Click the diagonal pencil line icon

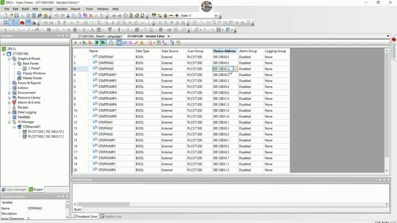[x=136, y=43]
